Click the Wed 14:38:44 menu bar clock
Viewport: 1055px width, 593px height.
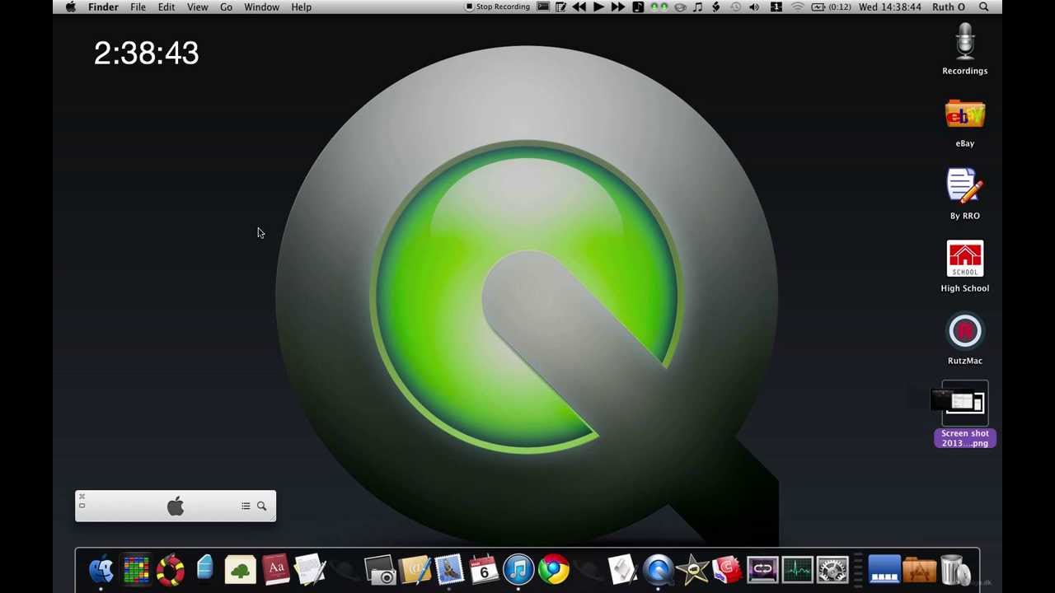click(x=890, y=7)
